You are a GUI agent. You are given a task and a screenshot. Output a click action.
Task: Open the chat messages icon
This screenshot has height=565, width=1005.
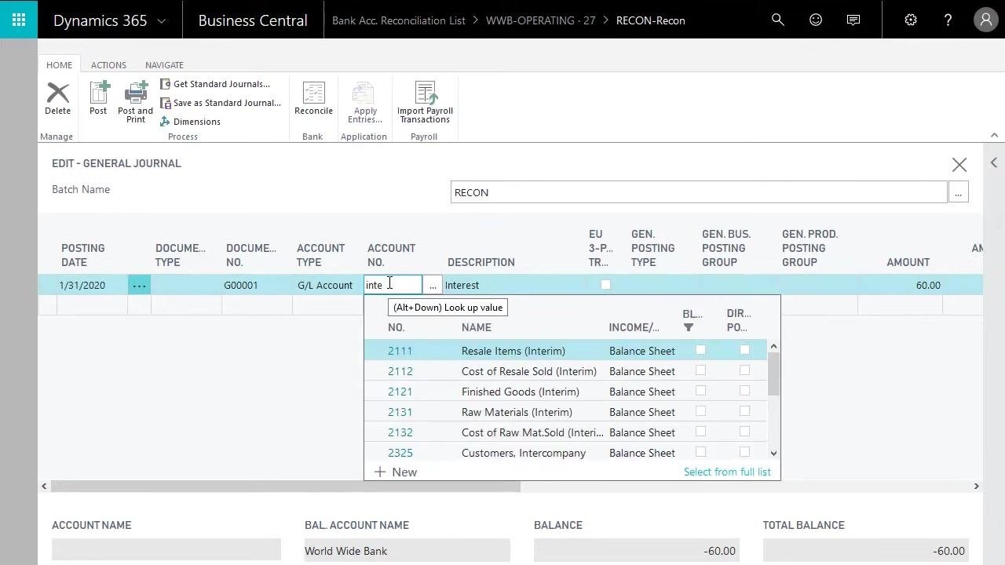[x=853, y=20]
